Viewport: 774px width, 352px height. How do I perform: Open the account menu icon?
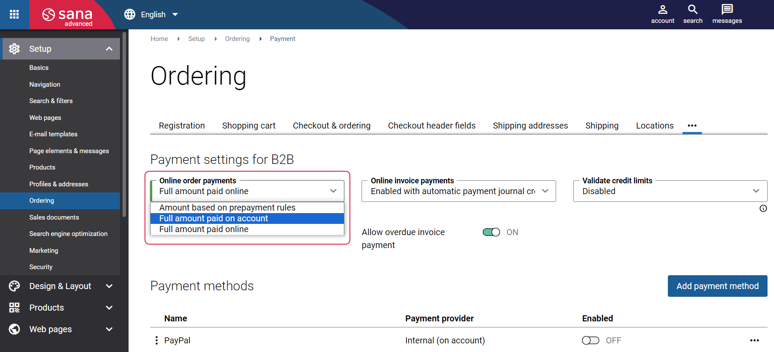663,14
